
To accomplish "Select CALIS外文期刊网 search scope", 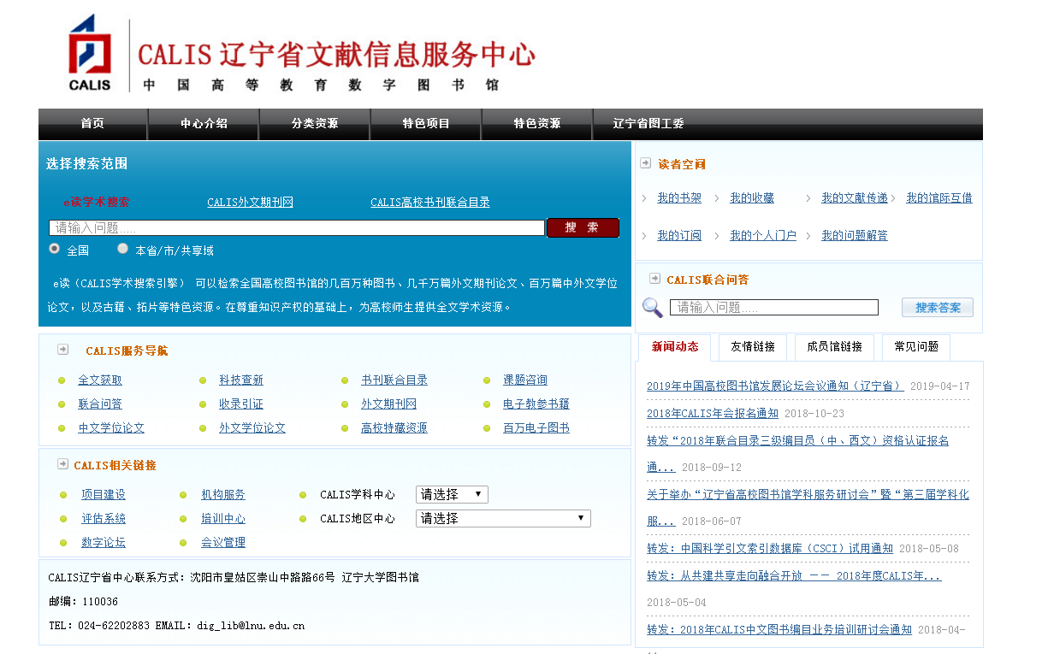I will 250,203.
